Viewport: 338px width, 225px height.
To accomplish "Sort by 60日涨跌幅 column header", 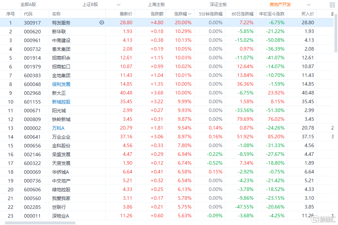I will click(243, 14).
